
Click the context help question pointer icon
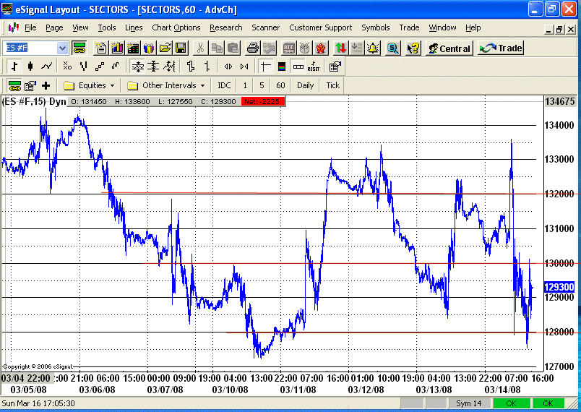(x=413, y=48)
